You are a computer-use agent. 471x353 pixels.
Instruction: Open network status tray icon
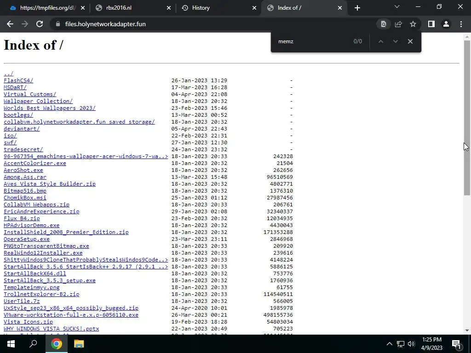[401, 344]
